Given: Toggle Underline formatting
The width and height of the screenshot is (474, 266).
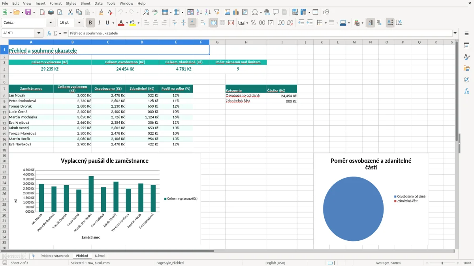Looking at the screenshot, I should (x=107, y=23).
